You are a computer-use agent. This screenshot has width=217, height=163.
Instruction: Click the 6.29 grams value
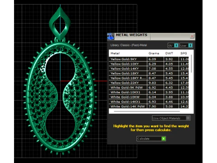point(152,64)
